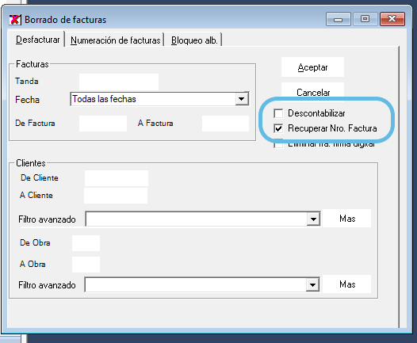Screen dimensions: 417x343
Task: Click Mas button next to Clientes filter
Action: (346, 219)
